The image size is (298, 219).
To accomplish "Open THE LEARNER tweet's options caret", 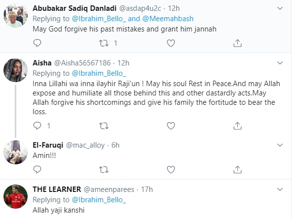I will (x=280, y=189).
